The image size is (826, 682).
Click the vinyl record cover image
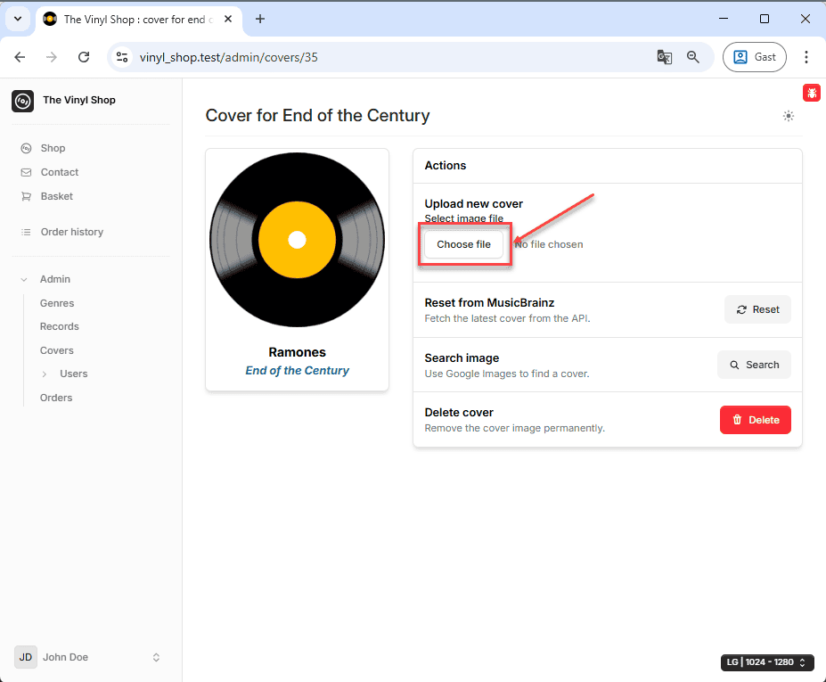pos(297,240)
